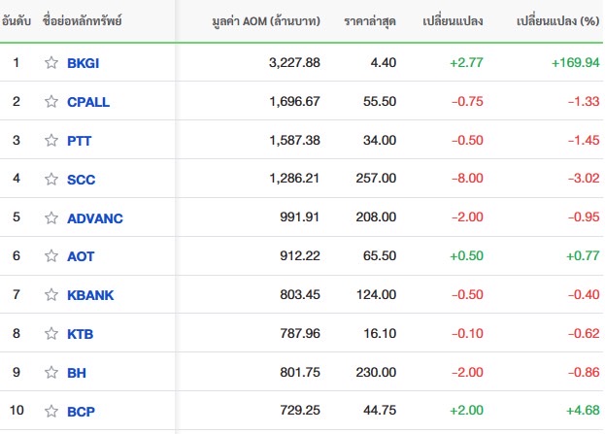Viewport: 605px width, 434px height.
Task: Open the KBANK stock symbol link
Action: (90, 295)
